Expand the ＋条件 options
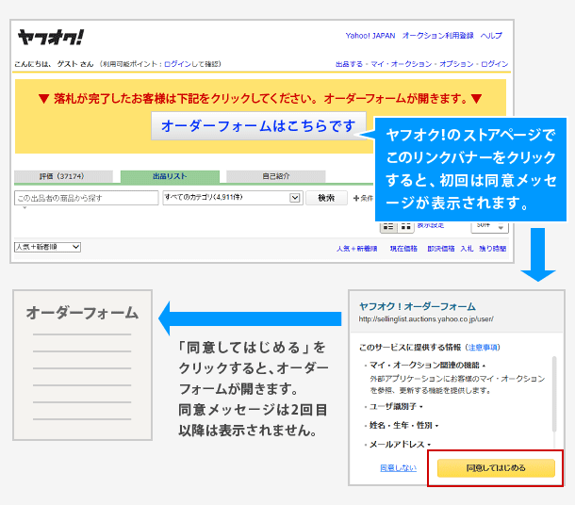 (x=363, y=198)
